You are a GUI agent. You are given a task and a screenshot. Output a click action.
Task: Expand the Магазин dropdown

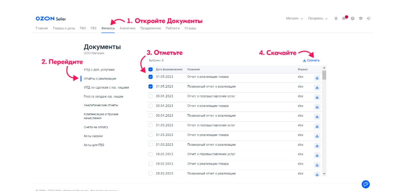pyautogui.click(x=294, y=19)
